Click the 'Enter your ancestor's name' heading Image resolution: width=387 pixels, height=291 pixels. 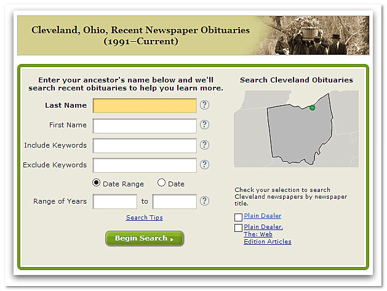pyautogui.click(x=126, y=84)
